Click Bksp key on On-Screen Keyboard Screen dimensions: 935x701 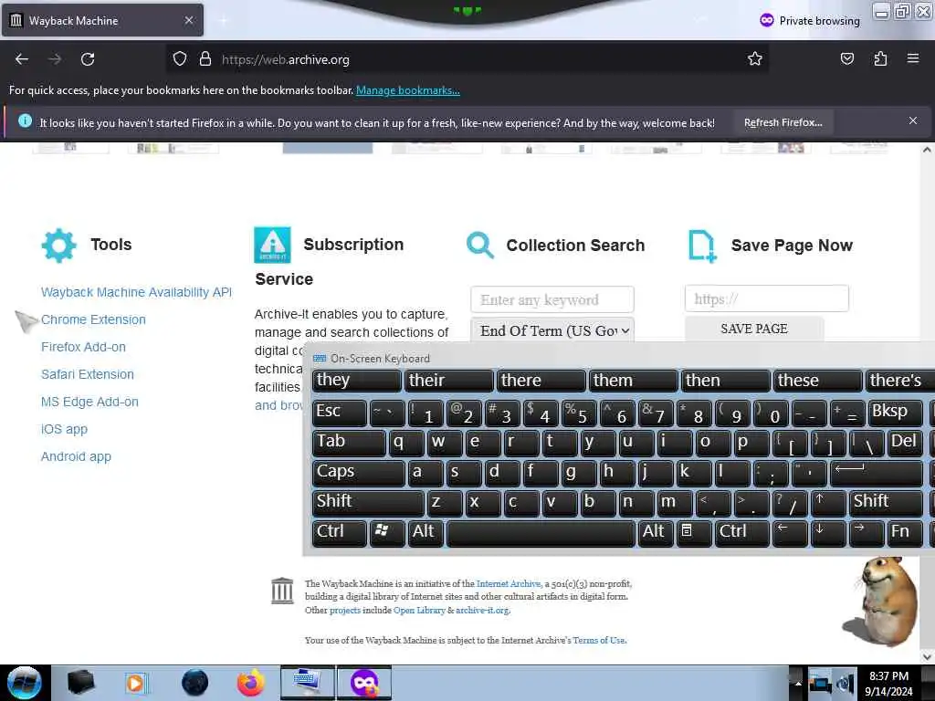895,413
